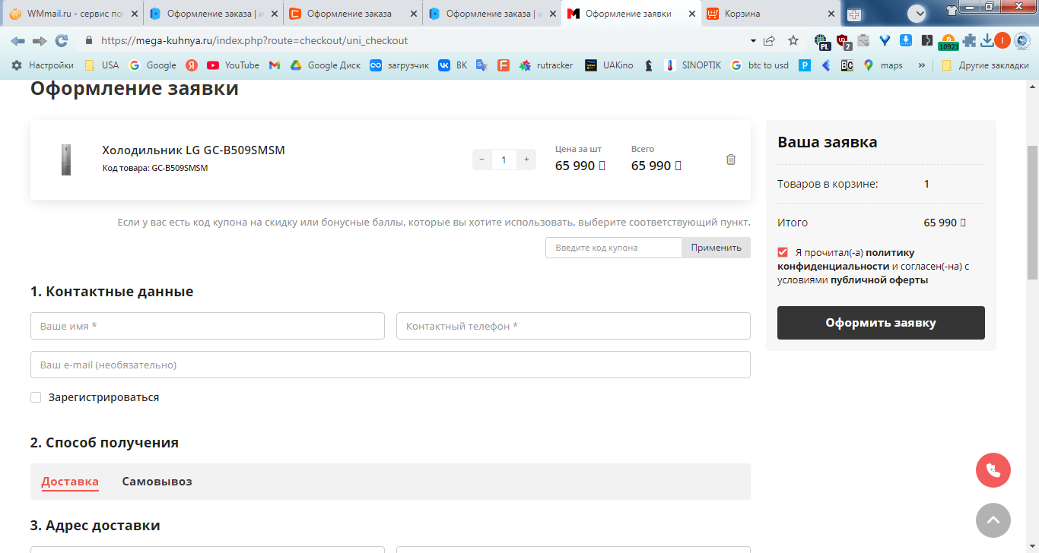Viewport: 1039px width, 553px height.
Task: Click the quantity number field showing 1
Action: [x=504, y=160]
